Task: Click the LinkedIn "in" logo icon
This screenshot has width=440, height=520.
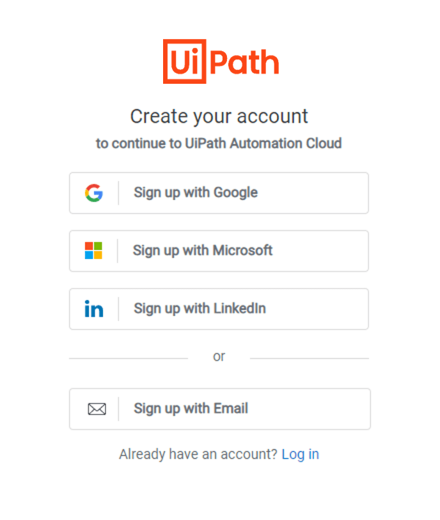Action: click(x=94, y=309)
